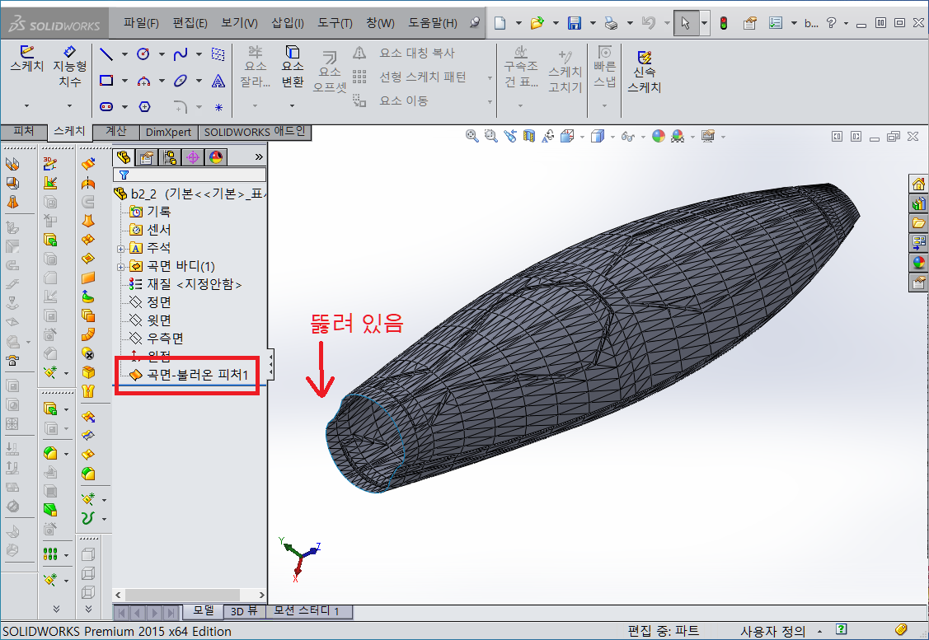
Task: Click 요소 오프셋 offset entities tool
Action: pyautogui.click(x=330, y=72)
